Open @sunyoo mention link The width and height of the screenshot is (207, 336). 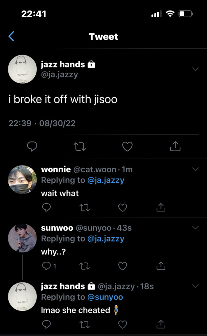pyautogui.click(x=105, y=297)
